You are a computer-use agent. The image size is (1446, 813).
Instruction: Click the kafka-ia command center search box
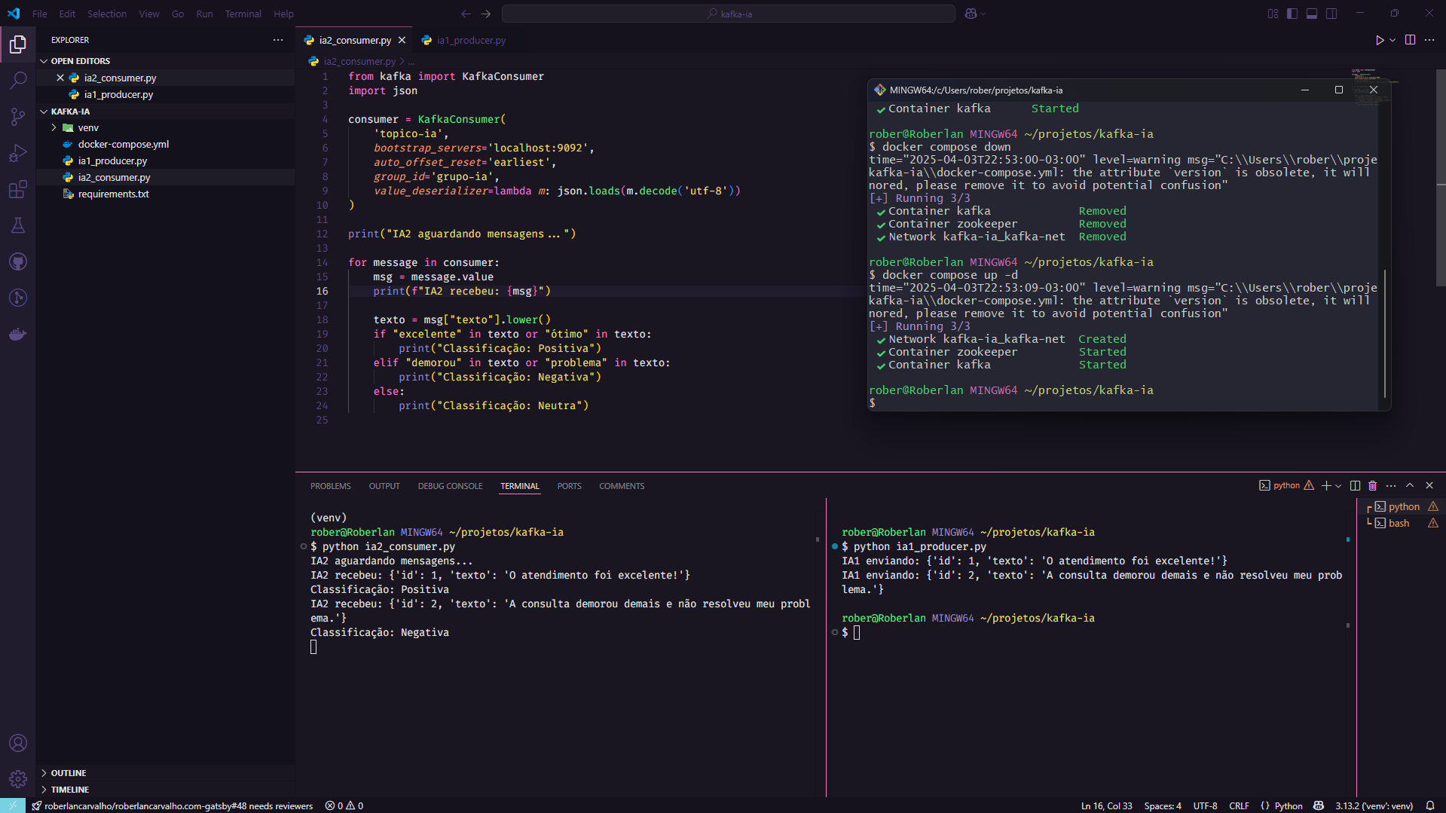pos(728,14)
